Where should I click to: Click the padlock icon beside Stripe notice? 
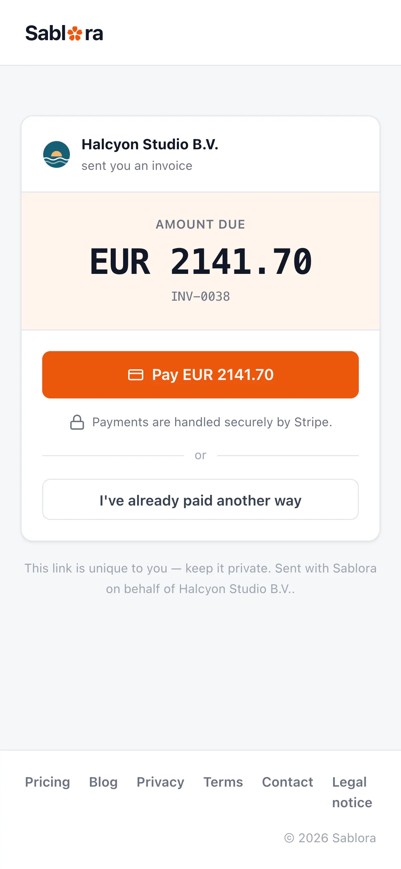(x=77, y=422)
